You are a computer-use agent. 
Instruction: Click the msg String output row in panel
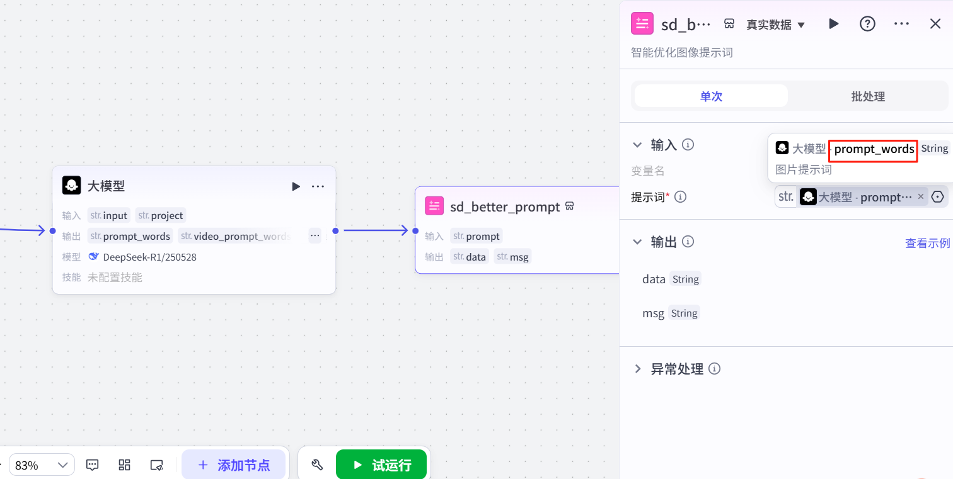671,313
